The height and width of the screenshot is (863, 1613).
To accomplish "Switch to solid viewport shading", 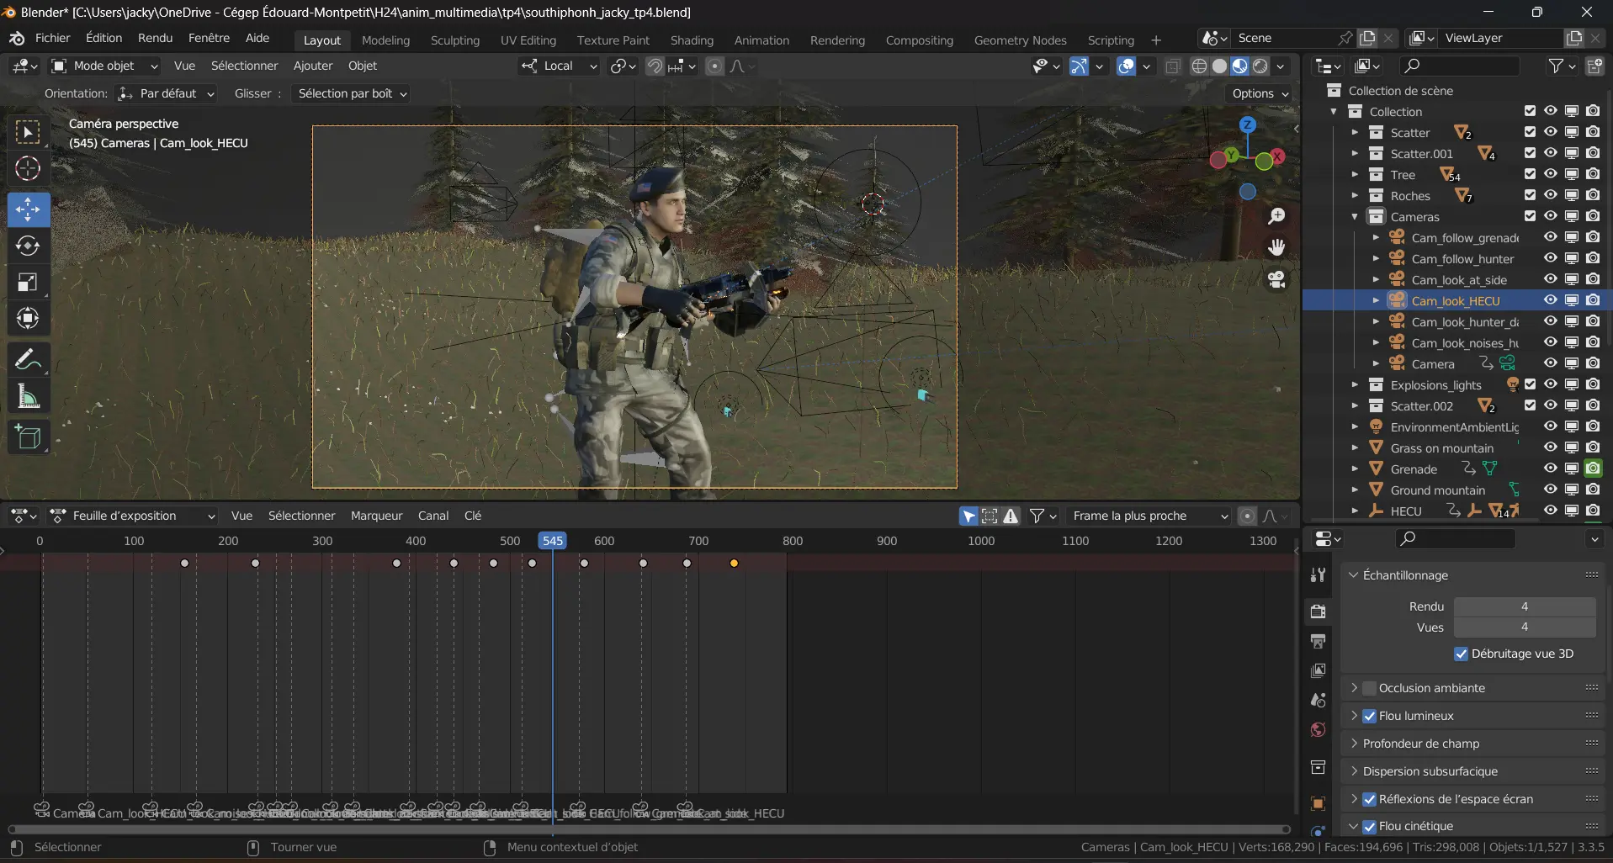I will pos(1219,66).
